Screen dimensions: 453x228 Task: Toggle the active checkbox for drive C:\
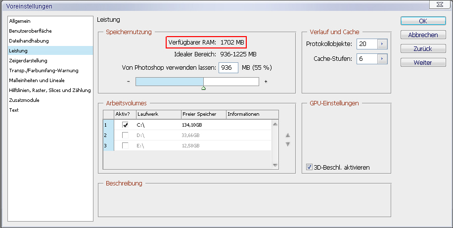125,125
